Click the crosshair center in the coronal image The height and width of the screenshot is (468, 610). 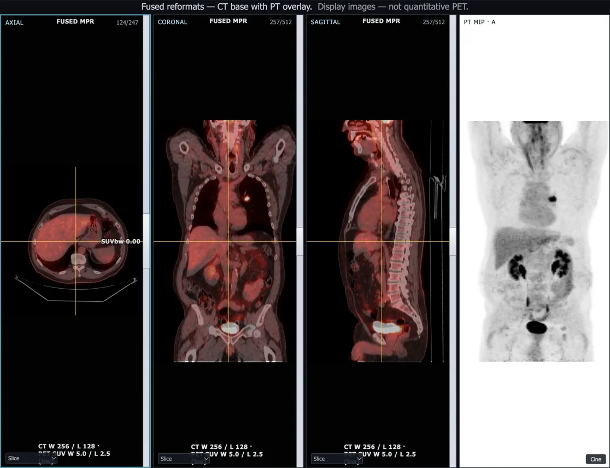(228, 241)
